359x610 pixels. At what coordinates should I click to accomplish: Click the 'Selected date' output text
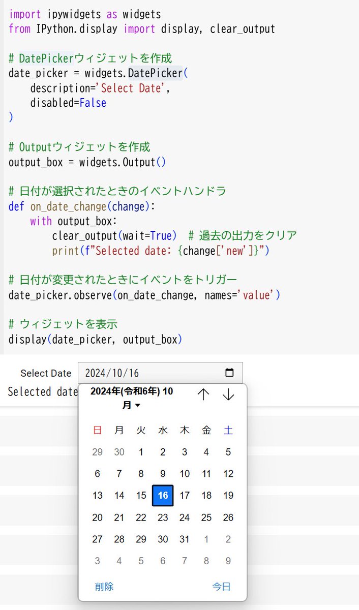pos(43,391)
